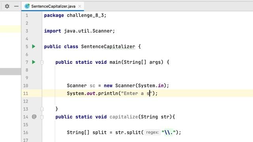Click the "\\." regex string on line 16

coord(169,133)
